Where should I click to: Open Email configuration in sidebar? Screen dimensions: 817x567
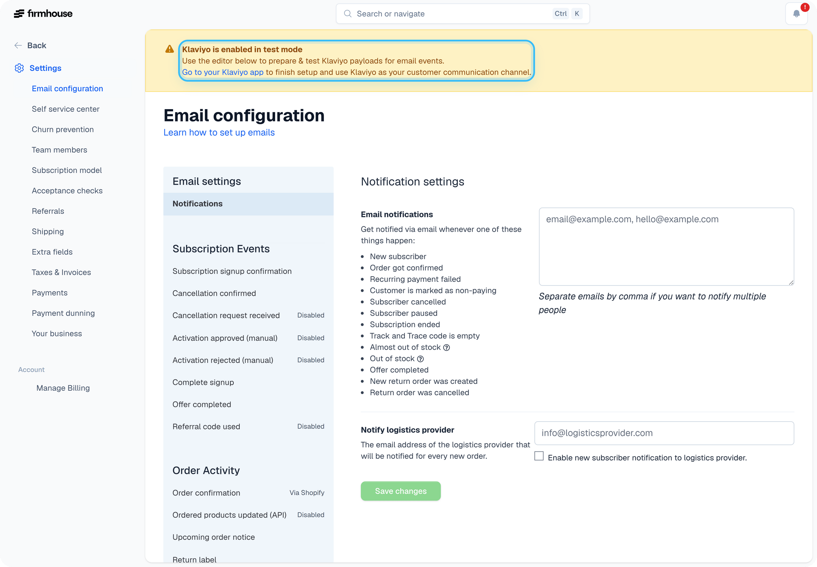pos(67,88)
